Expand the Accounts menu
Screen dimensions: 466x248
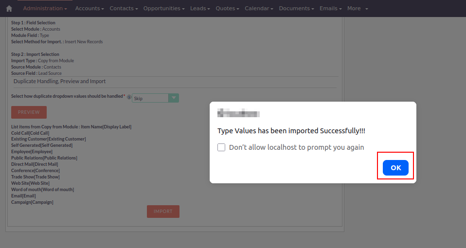coord(90,8)
